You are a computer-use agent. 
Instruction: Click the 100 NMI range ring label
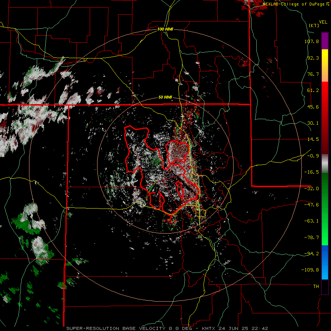point(165,29)
